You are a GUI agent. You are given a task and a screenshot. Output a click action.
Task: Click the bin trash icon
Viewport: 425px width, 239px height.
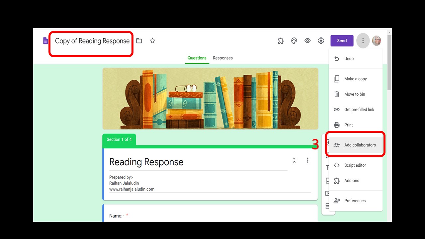click(337, 94)
